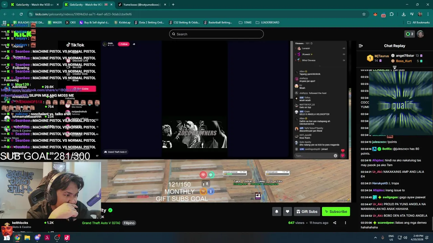Bookmark this page with the star icon
The image size is (433, 243).
coord(364,14)
